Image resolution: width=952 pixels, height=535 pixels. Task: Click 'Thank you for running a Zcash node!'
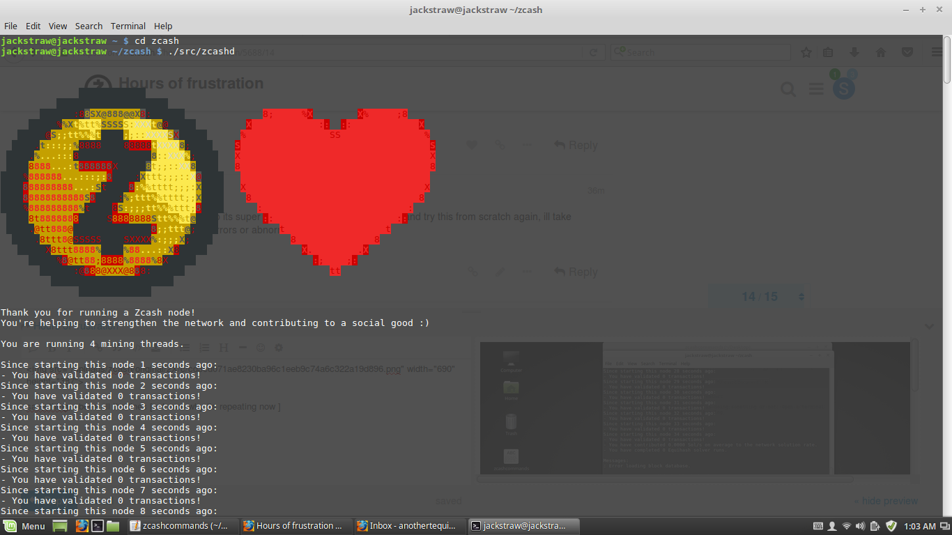98,313
